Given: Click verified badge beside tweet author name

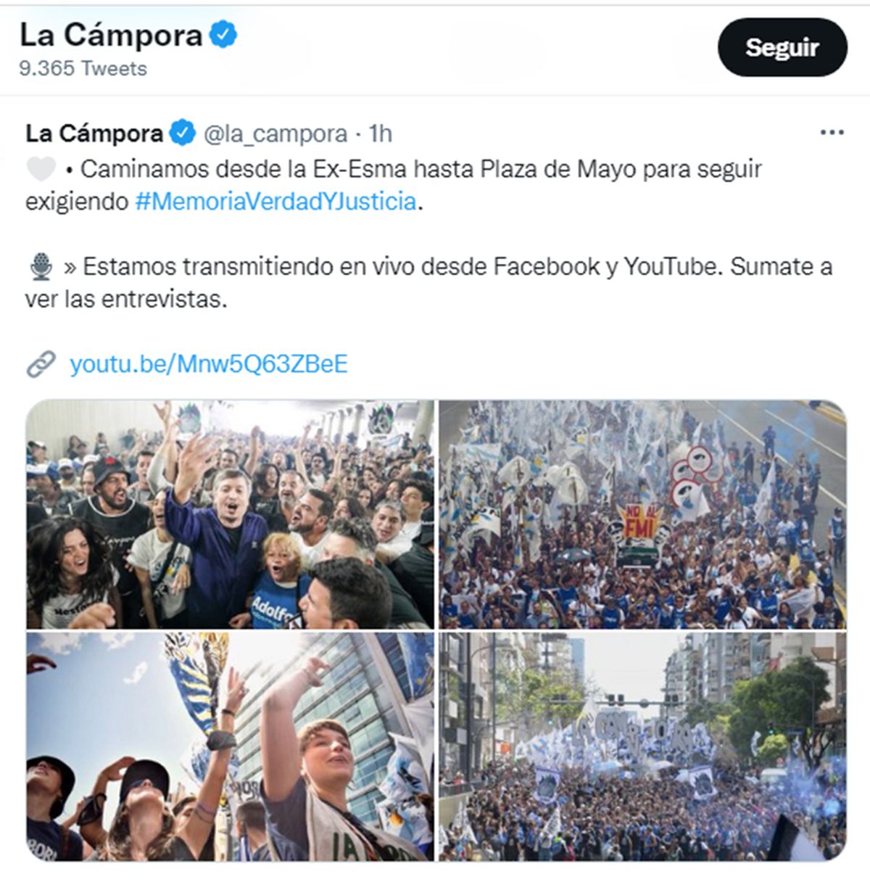Looking at the screenshot, I should pyautogui.click(x=183, y=133).
